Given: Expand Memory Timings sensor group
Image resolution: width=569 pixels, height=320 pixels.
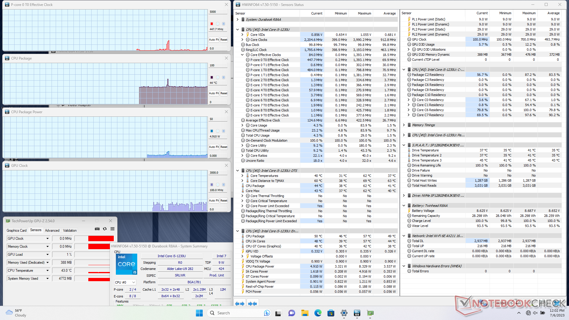Looking at the screenshot, I should click(404, 125).
